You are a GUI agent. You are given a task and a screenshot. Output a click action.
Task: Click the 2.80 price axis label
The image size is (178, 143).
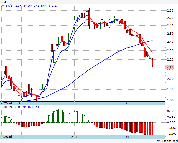170,10
